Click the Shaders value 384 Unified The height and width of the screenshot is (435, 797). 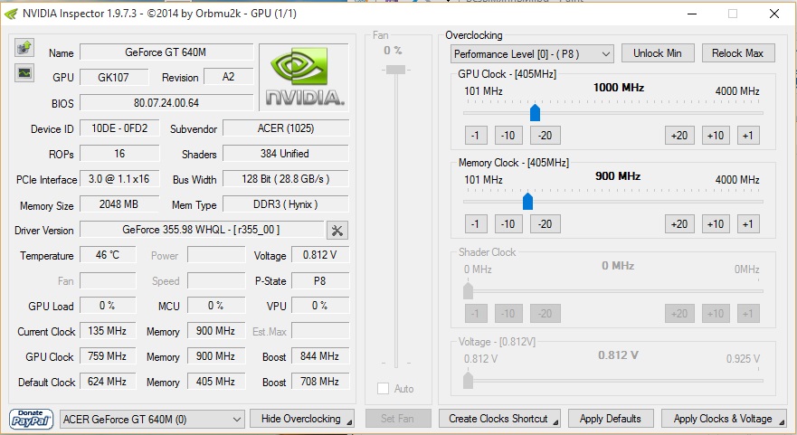coord(286,154)
